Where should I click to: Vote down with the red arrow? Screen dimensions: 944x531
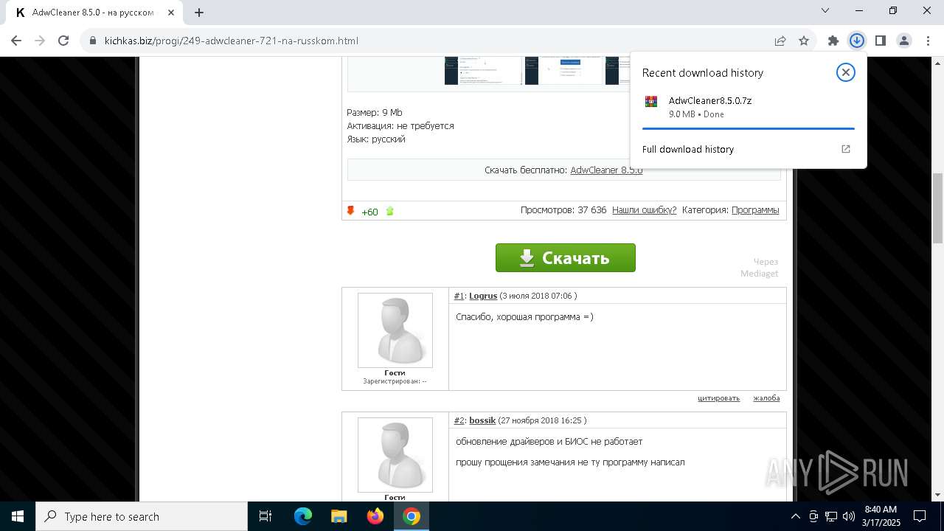tap(351, 211)
